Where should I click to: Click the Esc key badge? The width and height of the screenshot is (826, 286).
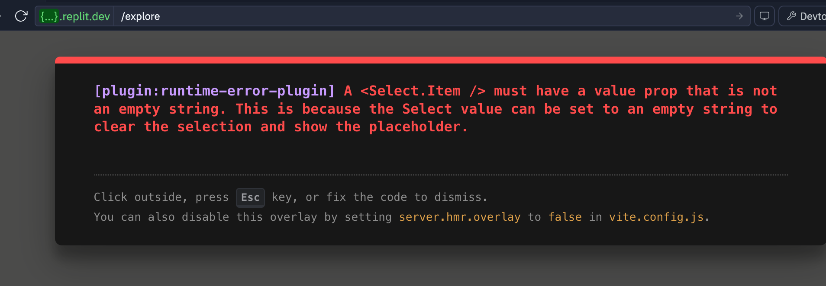pos(250,197)
